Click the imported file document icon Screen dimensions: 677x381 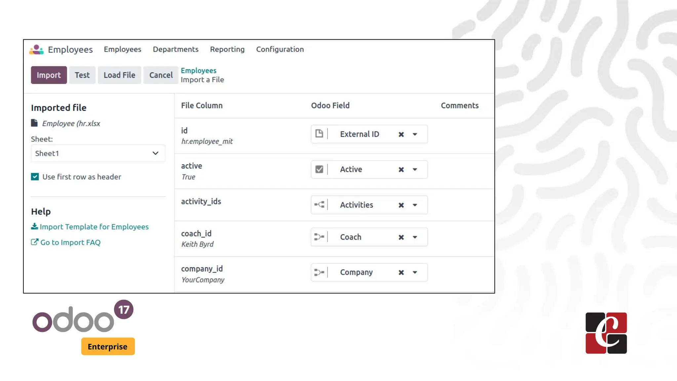click(x=34, y=123)
